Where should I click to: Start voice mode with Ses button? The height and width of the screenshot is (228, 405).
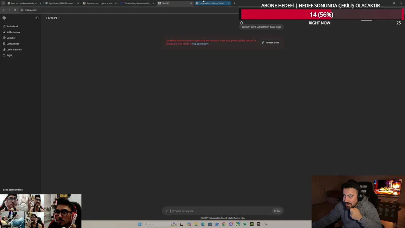click(277, 211)
